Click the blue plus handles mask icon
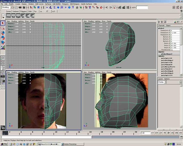Image resolution: width=183 pixels, height=146 pixels. pos(47,7)
